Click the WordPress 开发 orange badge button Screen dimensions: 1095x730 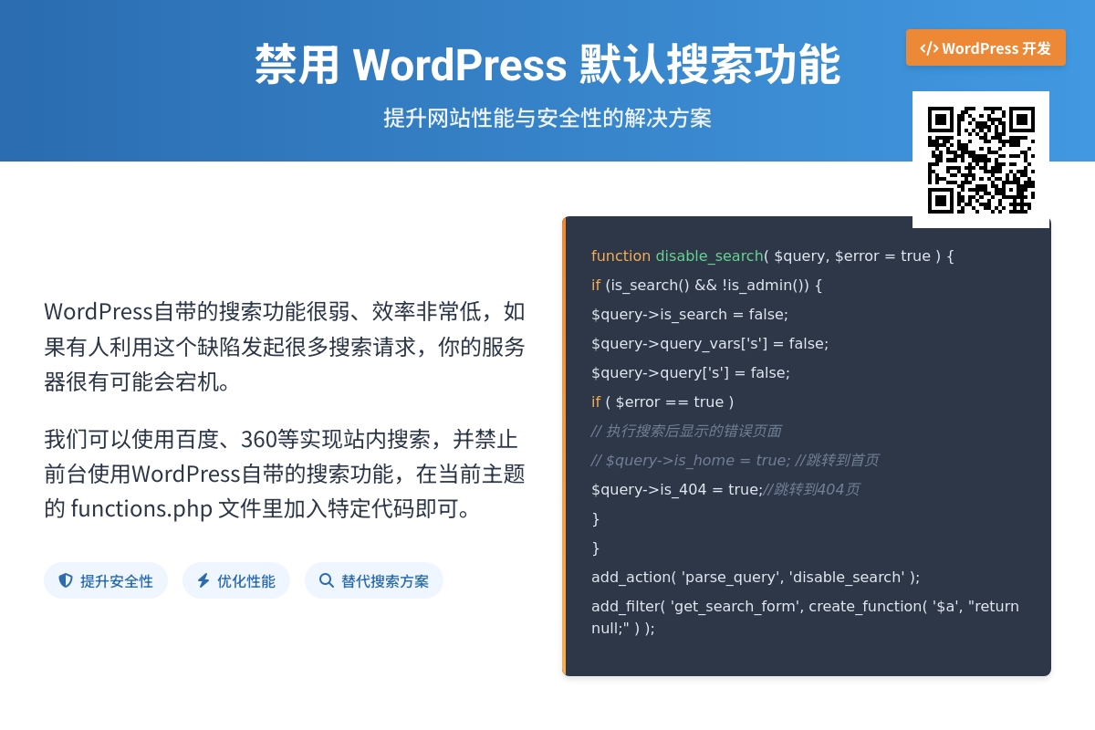pos(985,47)
